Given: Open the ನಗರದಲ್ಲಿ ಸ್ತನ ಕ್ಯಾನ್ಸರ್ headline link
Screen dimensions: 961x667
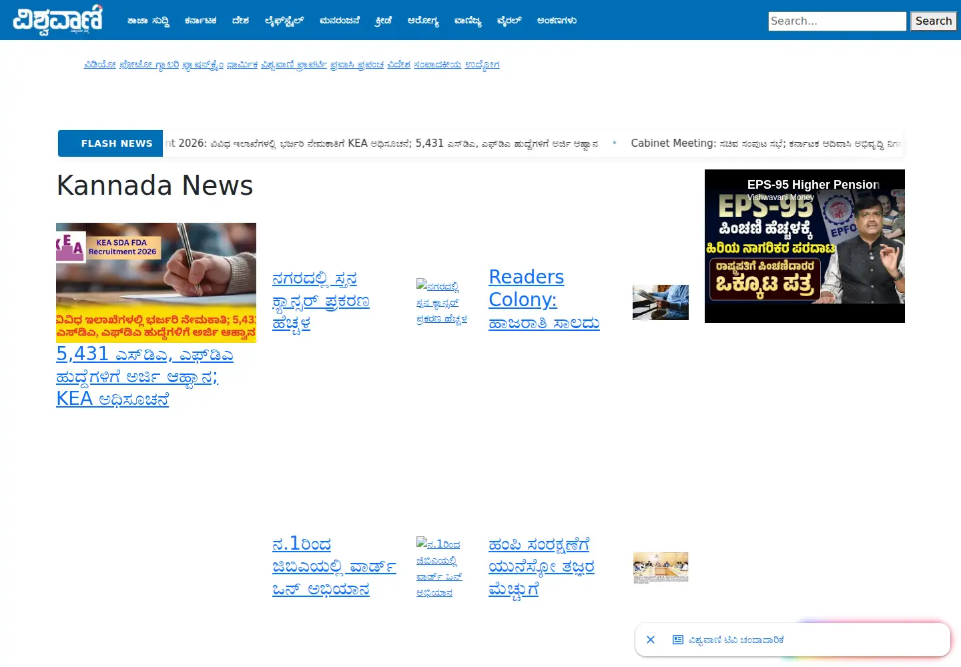Looking at the screenshot, I should pos(320,301).
